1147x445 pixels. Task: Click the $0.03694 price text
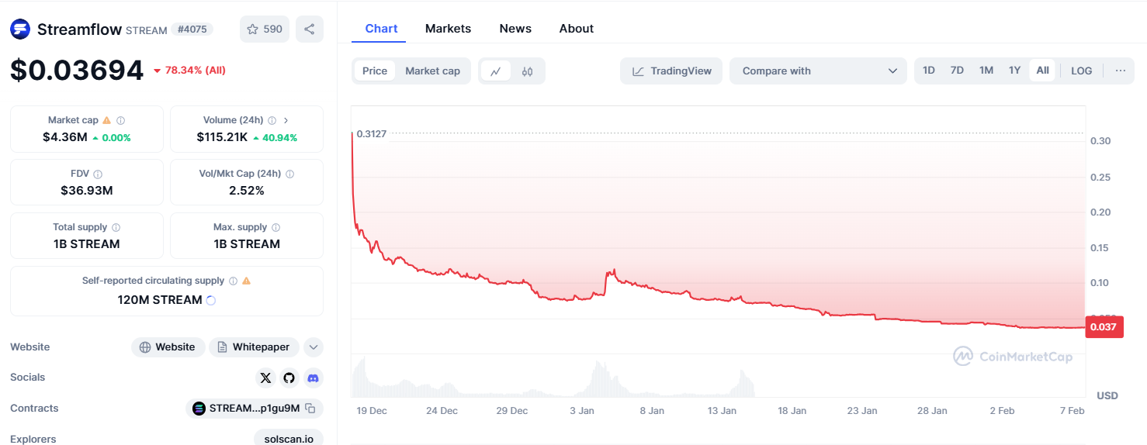[x=77, y=71]
